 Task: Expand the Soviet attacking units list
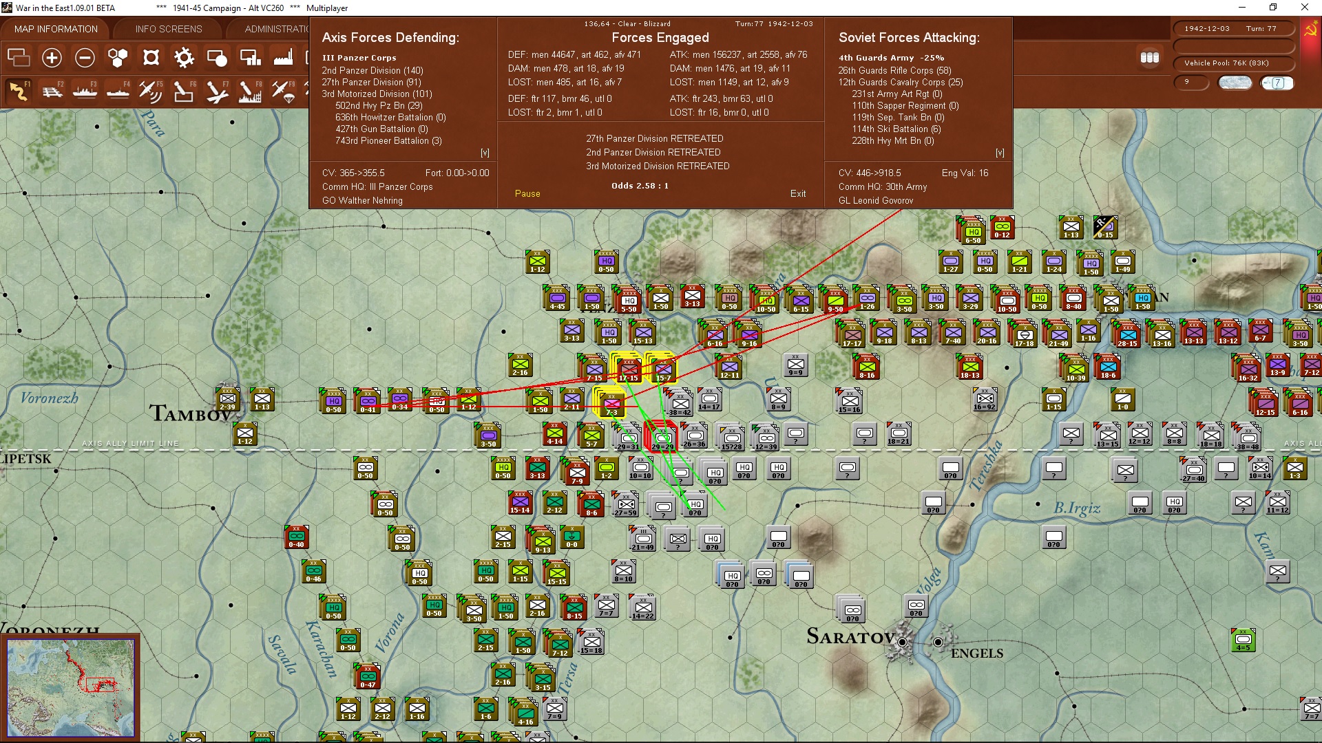[1000, 153]
